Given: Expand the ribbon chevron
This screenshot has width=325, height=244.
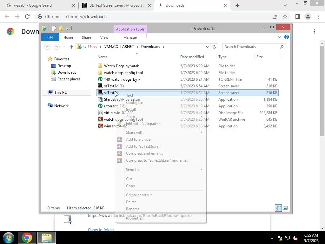Looking at the screenshot, I should (x=279, y=37).
